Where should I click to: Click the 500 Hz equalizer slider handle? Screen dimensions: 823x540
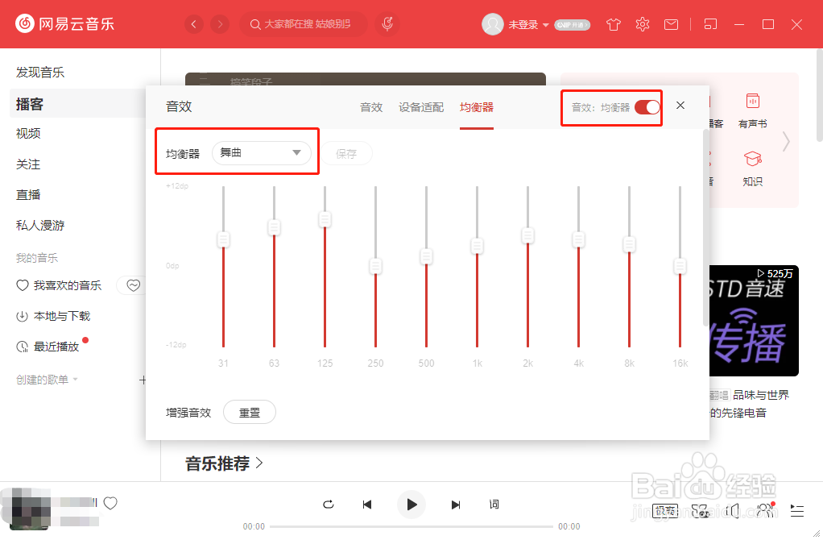(426, 256)
